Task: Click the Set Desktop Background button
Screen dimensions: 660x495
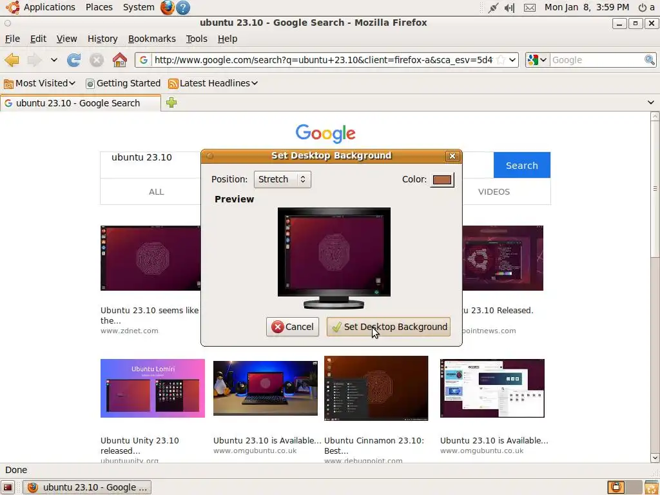Action: click(x=389, y=327)
